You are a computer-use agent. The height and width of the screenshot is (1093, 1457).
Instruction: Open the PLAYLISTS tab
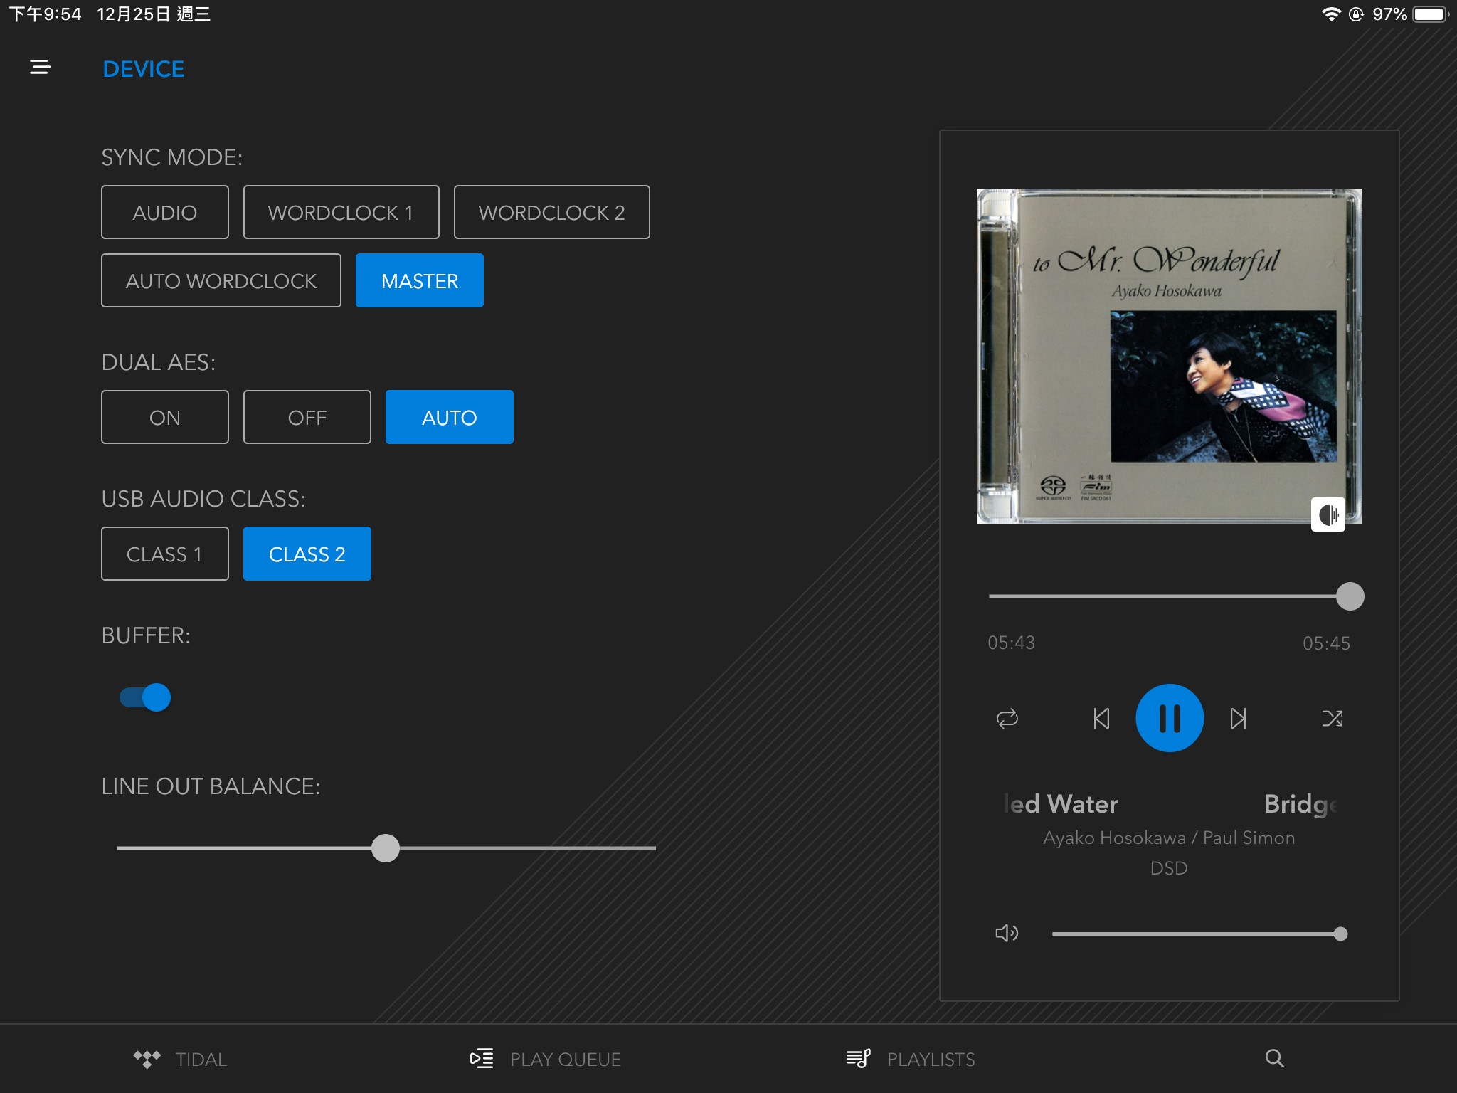(x=911, y=1059)
